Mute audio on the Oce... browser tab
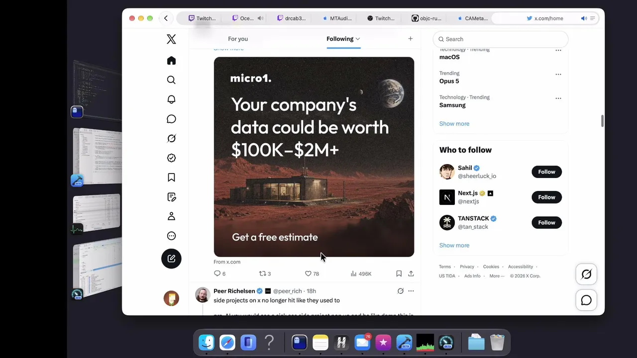This screenshot has height=358, width=637. [x=260, y=18]
